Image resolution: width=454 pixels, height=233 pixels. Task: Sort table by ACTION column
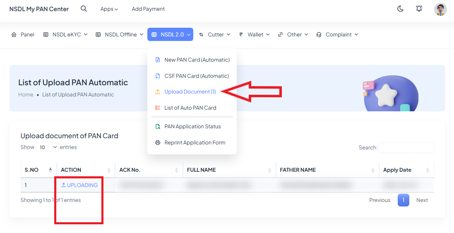[86, 170]
